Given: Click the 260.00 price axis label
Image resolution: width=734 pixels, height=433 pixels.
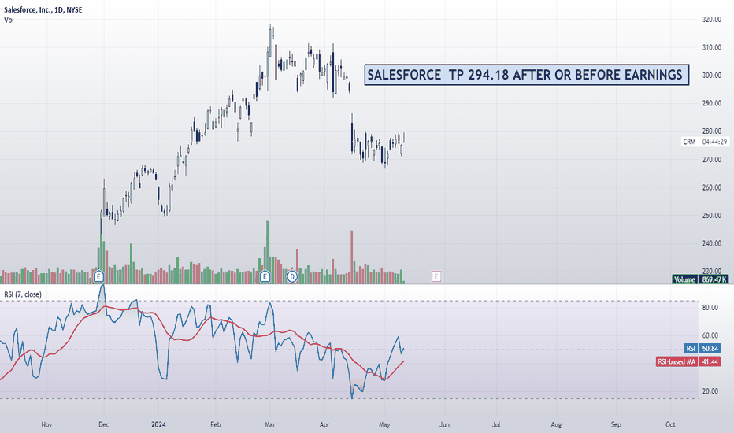Looking at the screenshot, I should (711, 187).
